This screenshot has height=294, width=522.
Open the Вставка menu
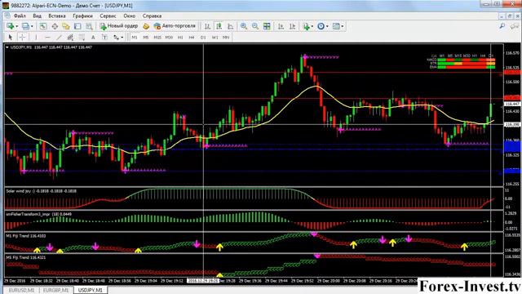pyautogui.click(x=57, y=16)
